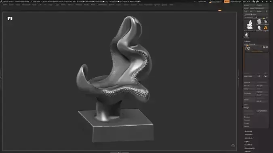Click the canvas document thumbnail icon

10,19
